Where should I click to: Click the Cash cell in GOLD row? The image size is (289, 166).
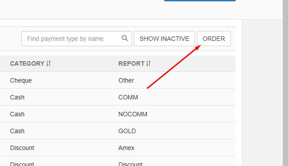point(17,131)
